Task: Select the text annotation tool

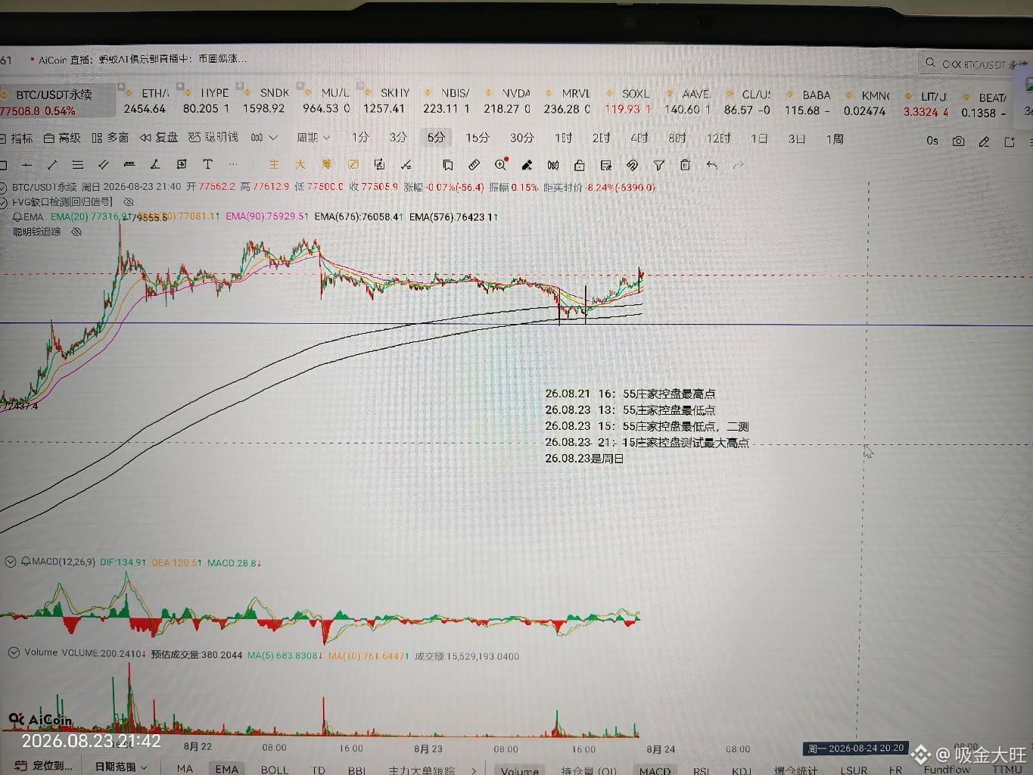Action: tap(207, 164)
